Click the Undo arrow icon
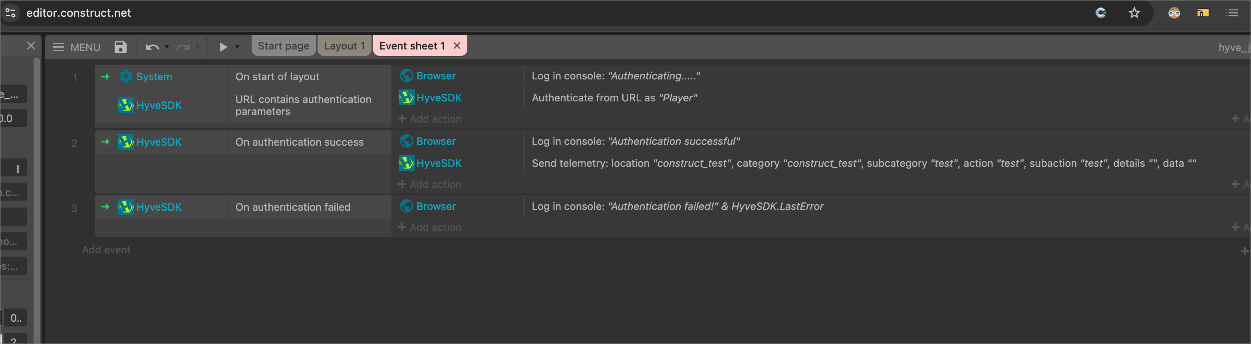Screen dimensions: 1251x344 click(152, 47)
